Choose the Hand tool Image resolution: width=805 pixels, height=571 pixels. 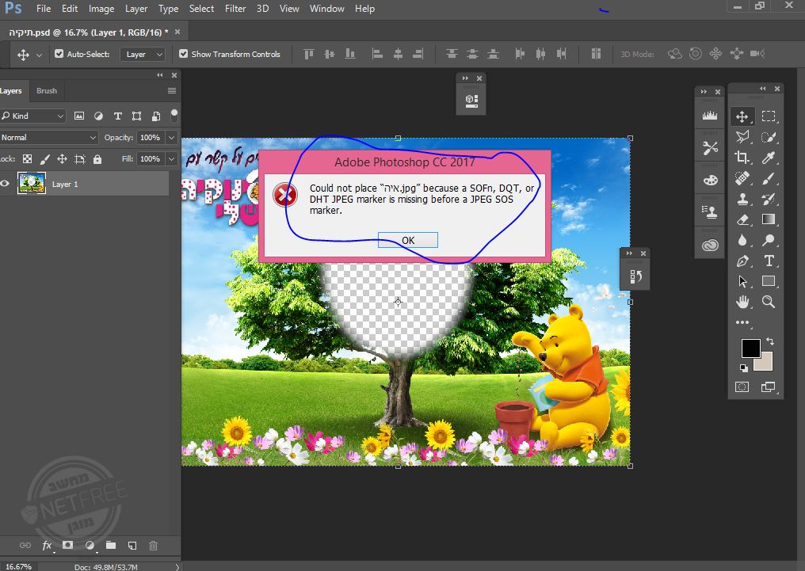[x=742, y=302]
